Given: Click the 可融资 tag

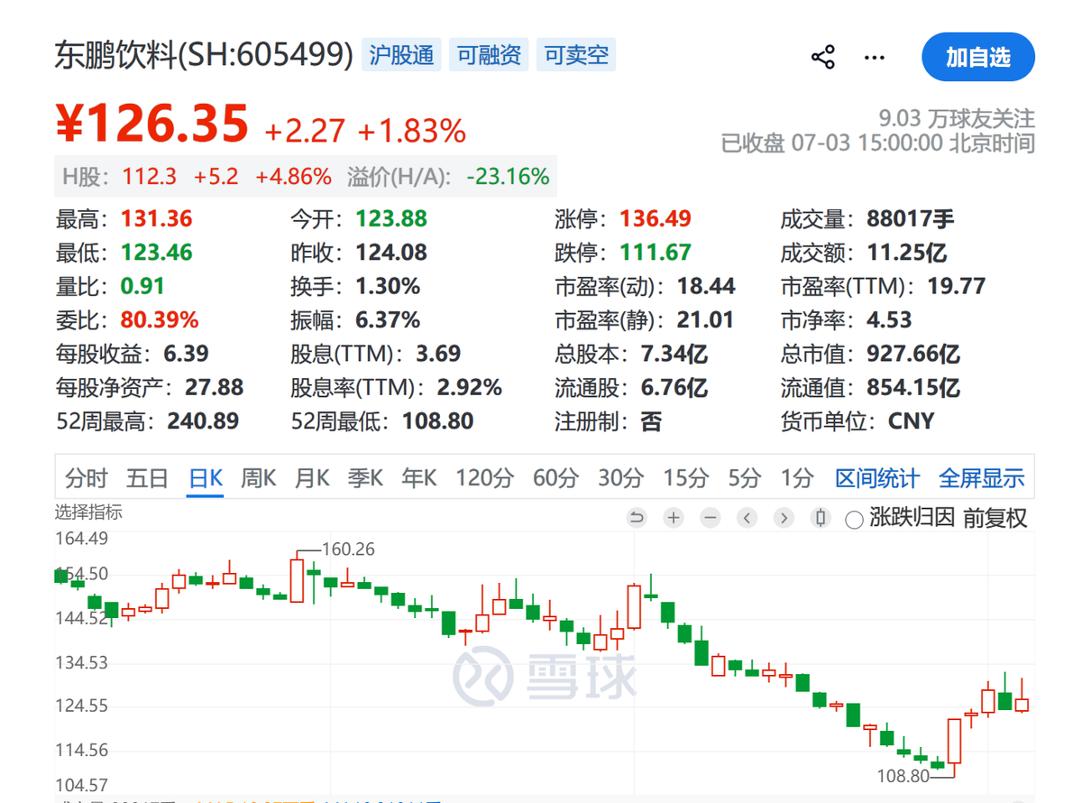Looking at the screenshot, I should click(x=489, y=55).
